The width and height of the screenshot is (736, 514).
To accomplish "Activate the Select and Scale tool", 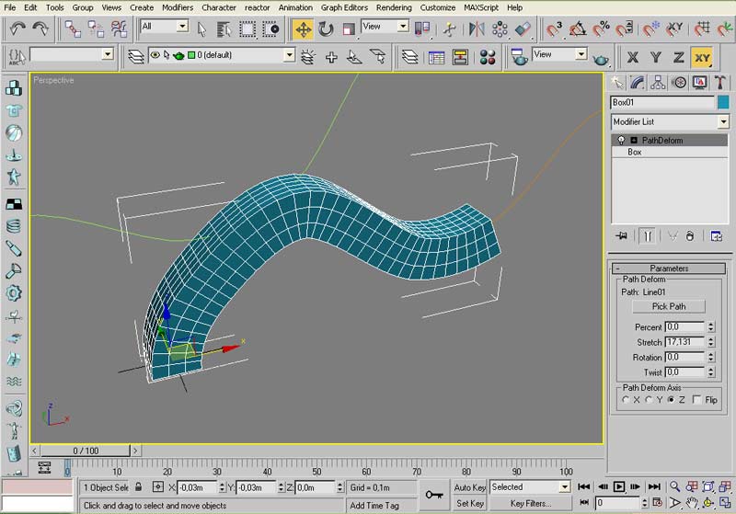I will click(x=349, y=29).
